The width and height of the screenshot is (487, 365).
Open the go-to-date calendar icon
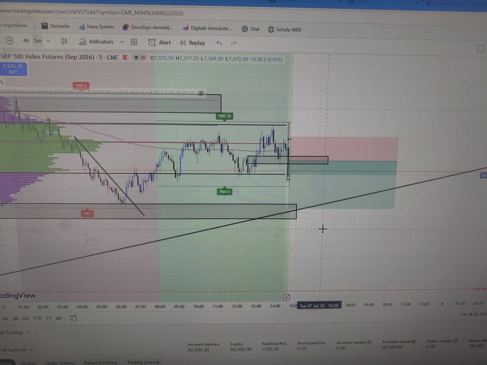click(73, 318)
